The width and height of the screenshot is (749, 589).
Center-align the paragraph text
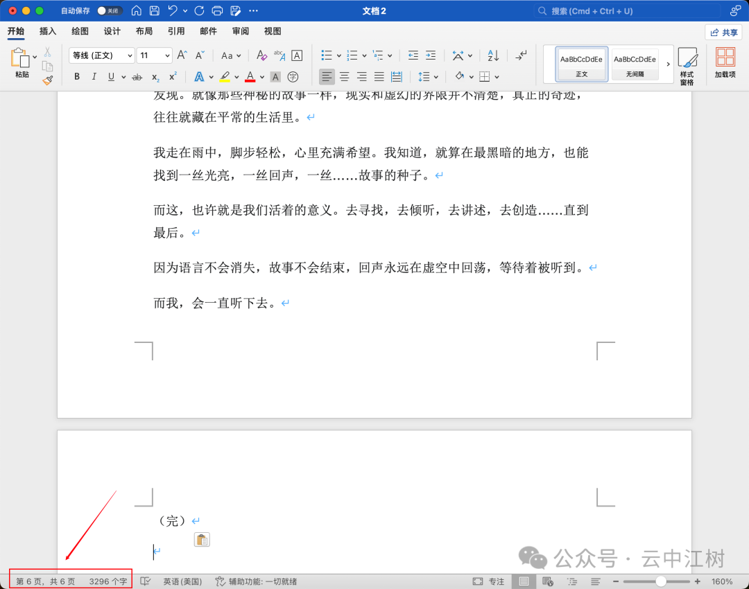[344, 77]
